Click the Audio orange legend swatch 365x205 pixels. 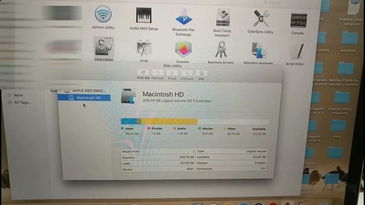175,128
